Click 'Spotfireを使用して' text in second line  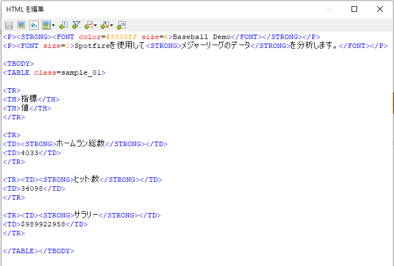coord(110,46)
